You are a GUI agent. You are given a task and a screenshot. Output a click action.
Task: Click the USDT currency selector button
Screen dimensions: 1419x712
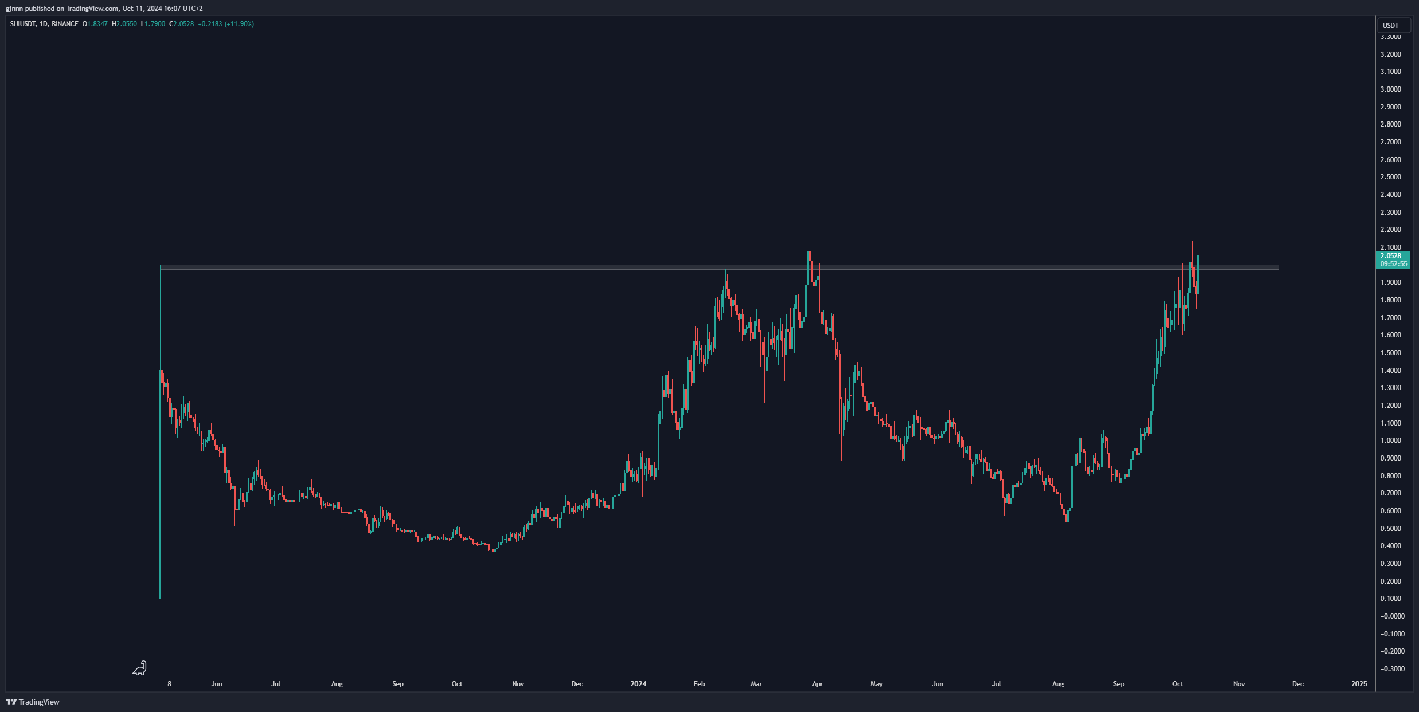pyautogui.click(x=1393, y=25)
